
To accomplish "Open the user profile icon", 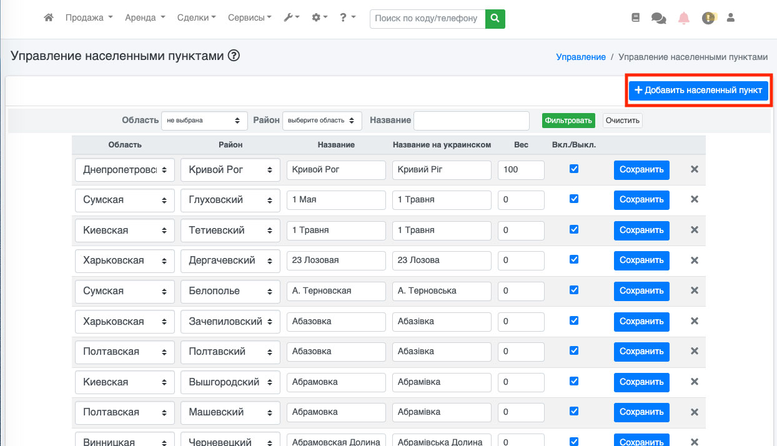I will pos(731,18).
